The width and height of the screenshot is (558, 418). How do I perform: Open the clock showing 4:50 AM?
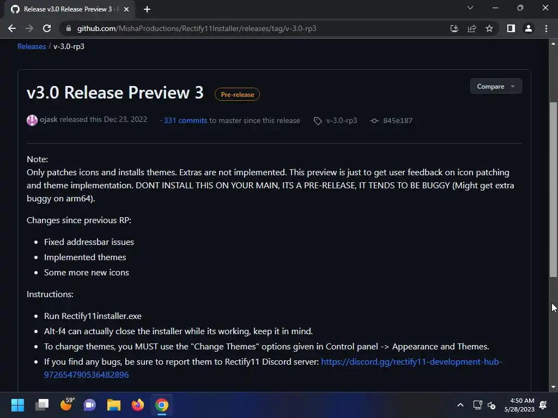click(519, 405)
